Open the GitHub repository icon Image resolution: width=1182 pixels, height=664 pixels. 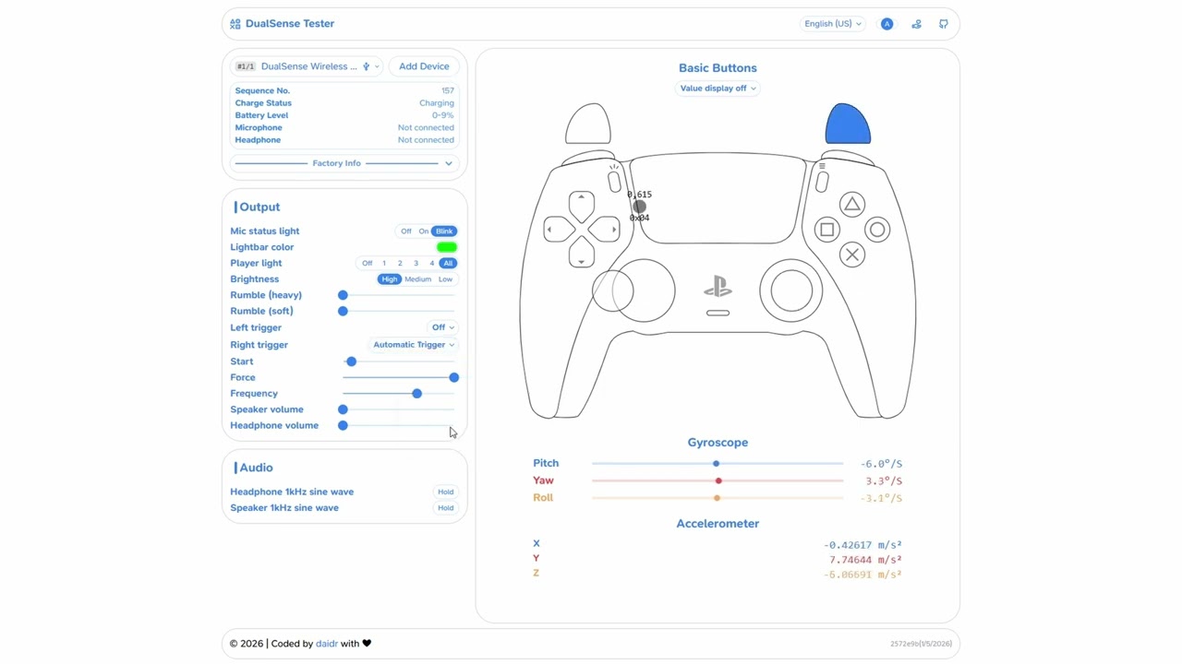(943, 24)
